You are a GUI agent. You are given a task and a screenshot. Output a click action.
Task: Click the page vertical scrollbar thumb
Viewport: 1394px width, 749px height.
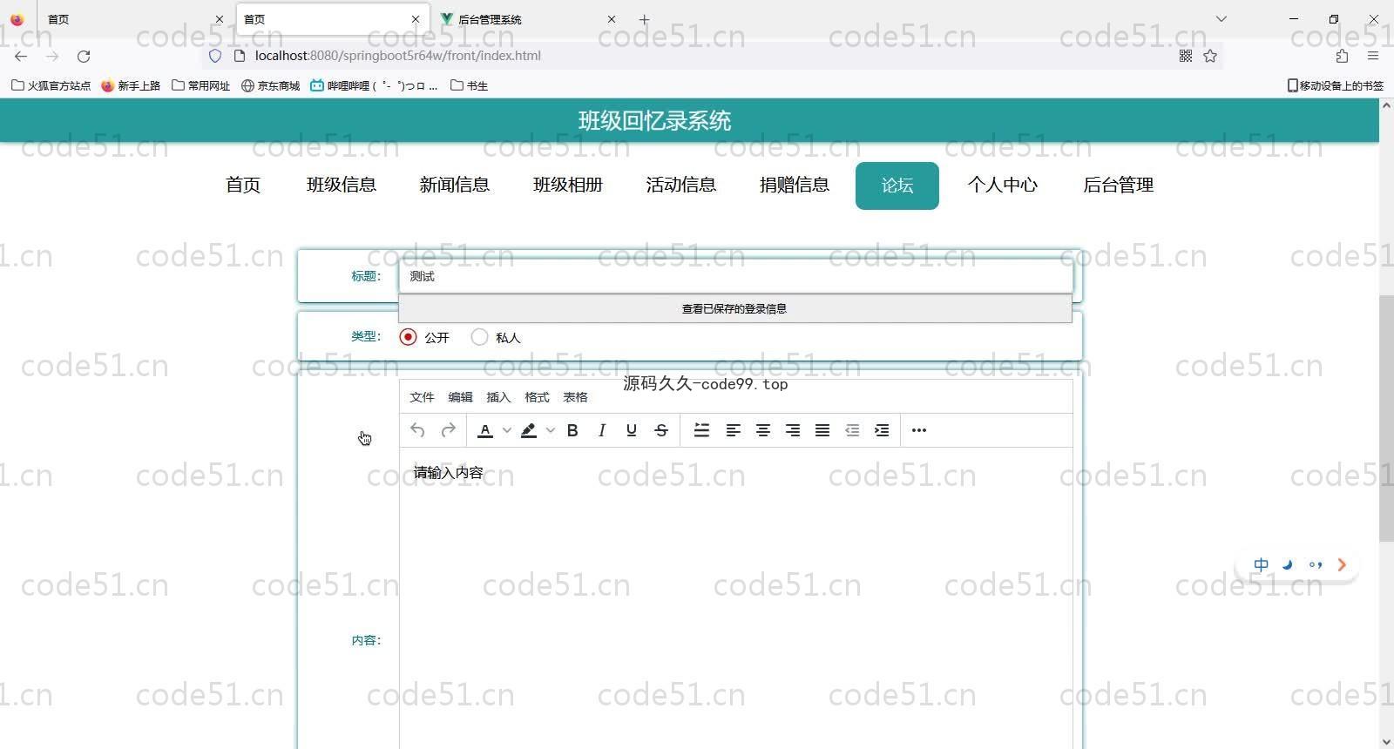(1386, 418)
